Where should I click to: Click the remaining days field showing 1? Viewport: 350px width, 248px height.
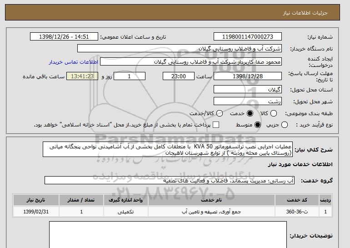(130, 76)
